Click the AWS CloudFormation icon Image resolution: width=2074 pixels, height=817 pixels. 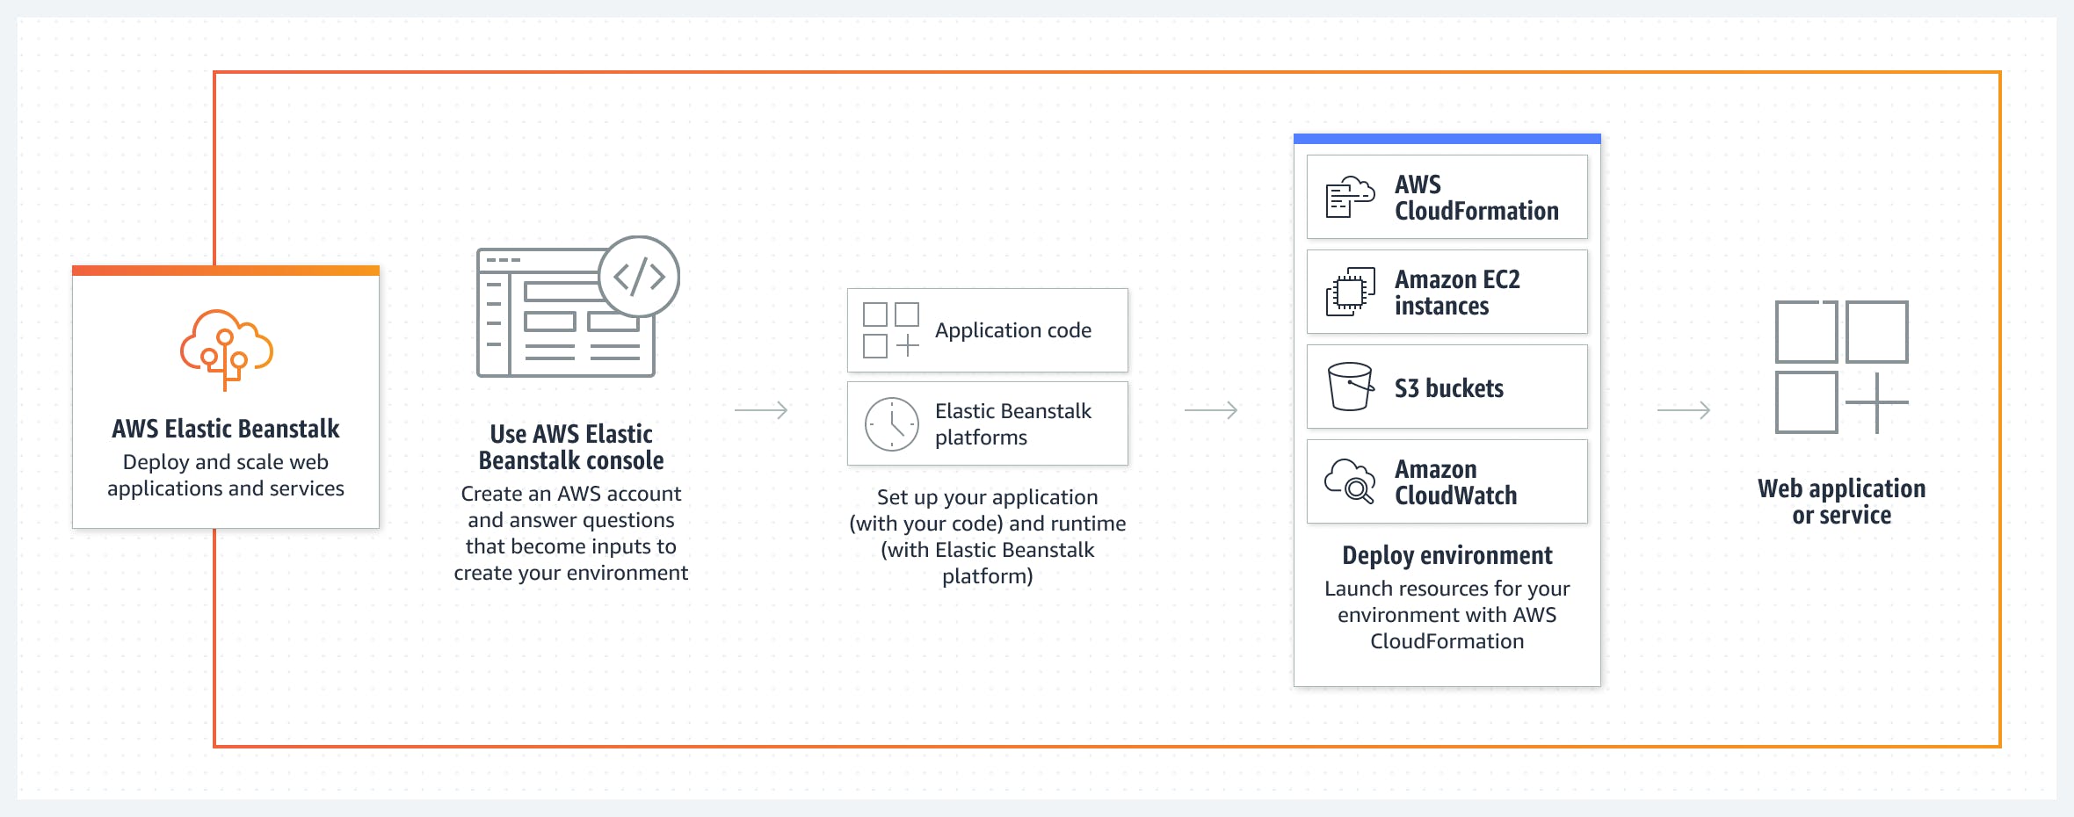point(1350,197)
